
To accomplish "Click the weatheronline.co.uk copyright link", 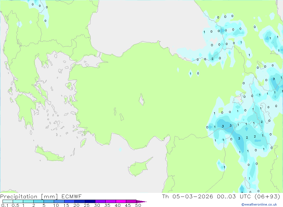I will pos(259,204).
